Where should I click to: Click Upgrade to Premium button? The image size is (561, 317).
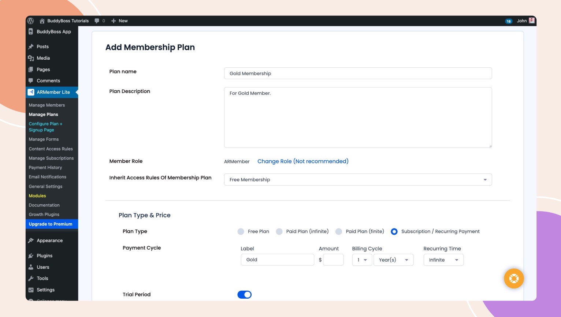(x=52, y=224)
